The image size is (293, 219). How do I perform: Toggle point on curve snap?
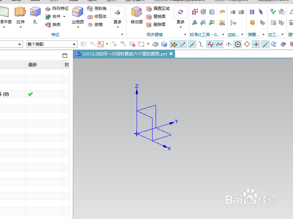pos(265,45)
